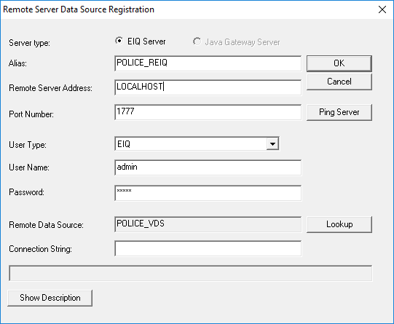Show Description of the data source
Viewport: 394px width, 324px height.
tap(50, 298)
